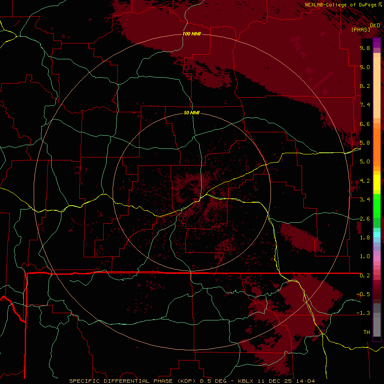Click the NEXLAB-College of DuPage credit text
The height and width of the screenshot is (384, 384).
coord(341,5)
